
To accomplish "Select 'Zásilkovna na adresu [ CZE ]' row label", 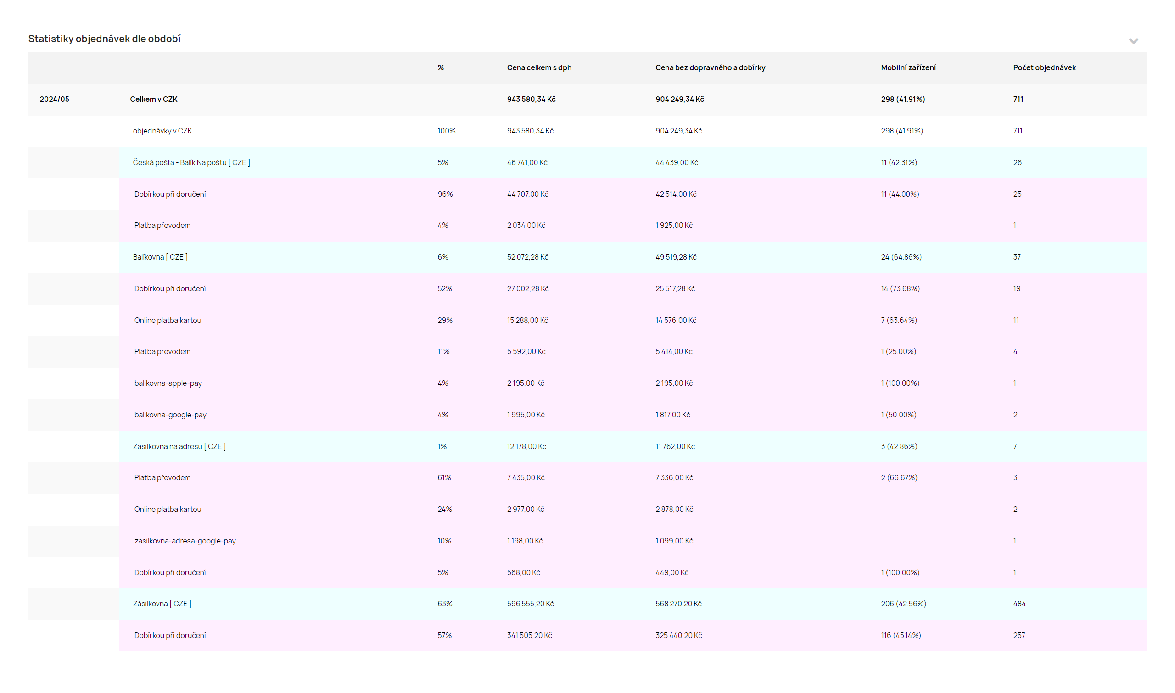I will (179, 446).
